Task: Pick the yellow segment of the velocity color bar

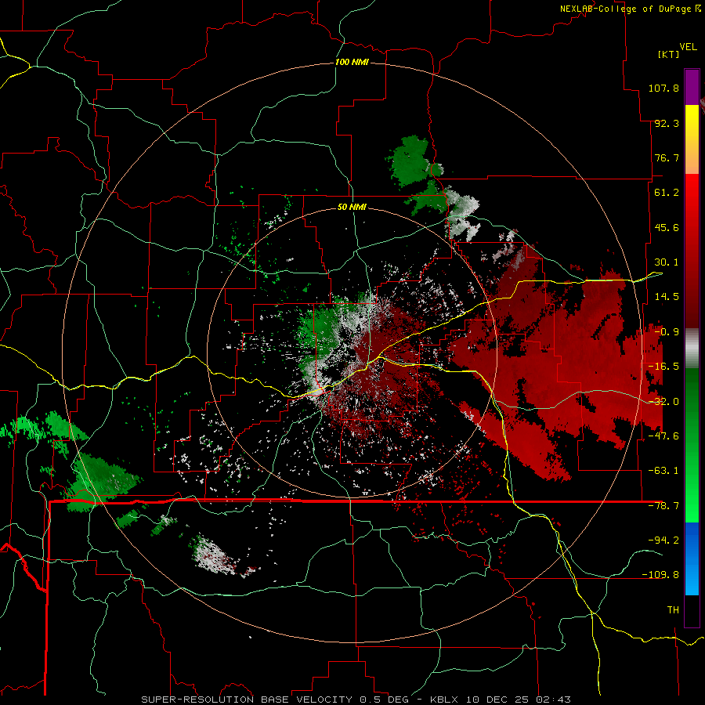Action: [x=692, y=122]
